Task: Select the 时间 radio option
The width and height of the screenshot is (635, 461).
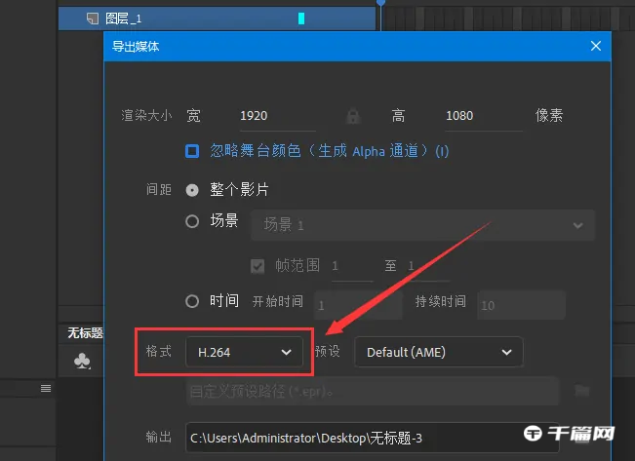Action: [192, 301]
